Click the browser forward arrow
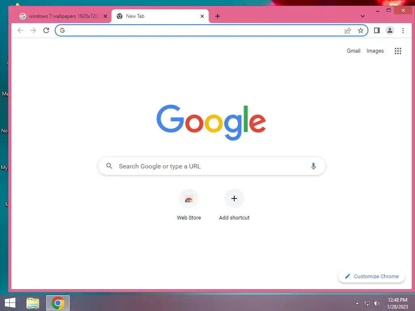This screenshot has width=415, height=311. pos(33,30)
